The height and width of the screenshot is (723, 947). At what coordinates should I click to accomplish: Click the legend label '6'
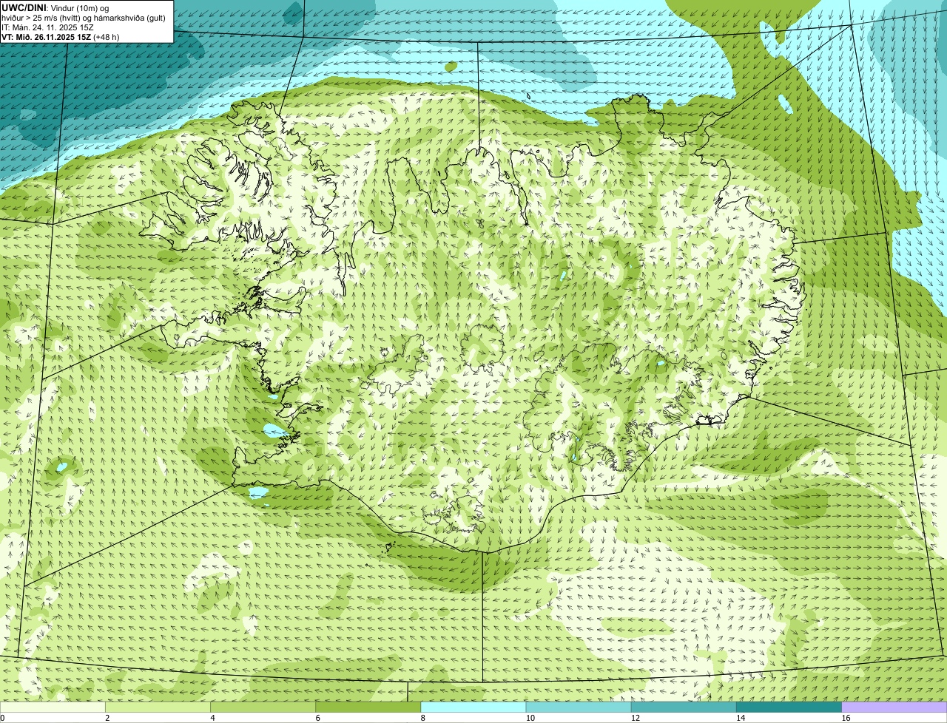(x=318, y=718)
